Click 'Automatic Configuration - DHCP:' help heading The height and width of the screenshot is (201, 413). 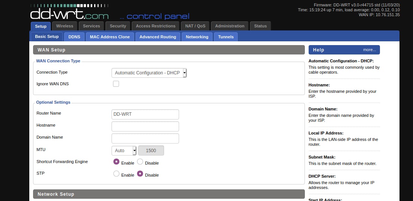(x=341, y=61)
